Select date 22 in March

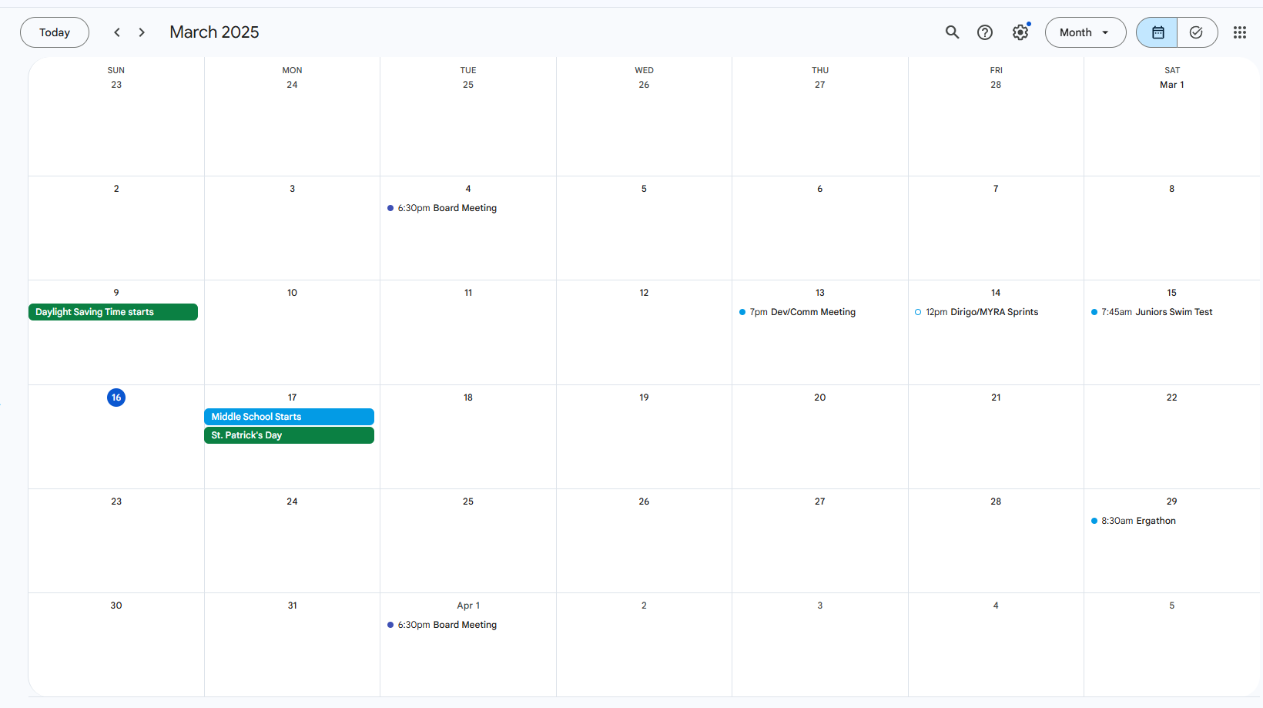[x=1171, y=398]
